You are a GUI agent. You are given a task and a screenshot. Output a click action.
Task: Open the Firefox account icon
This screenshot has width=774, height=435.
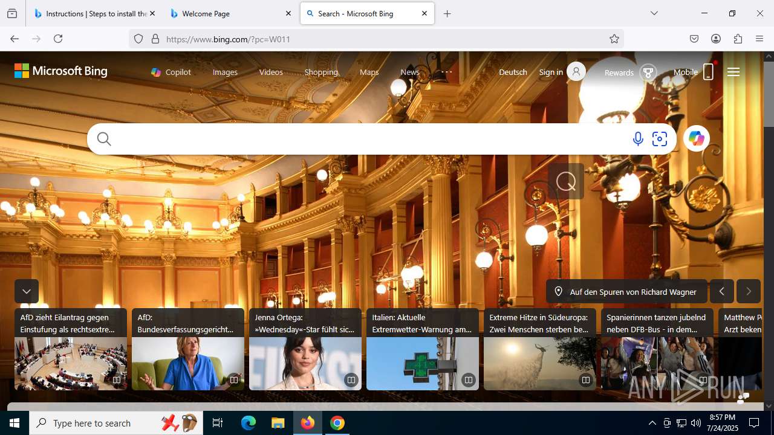pyautogui.click(x=716, y=39)
